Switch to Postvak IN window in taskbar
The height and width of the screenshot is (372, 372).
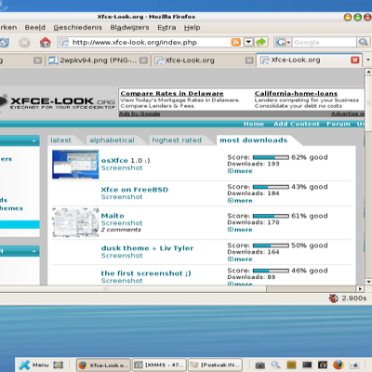coord(215,365)
